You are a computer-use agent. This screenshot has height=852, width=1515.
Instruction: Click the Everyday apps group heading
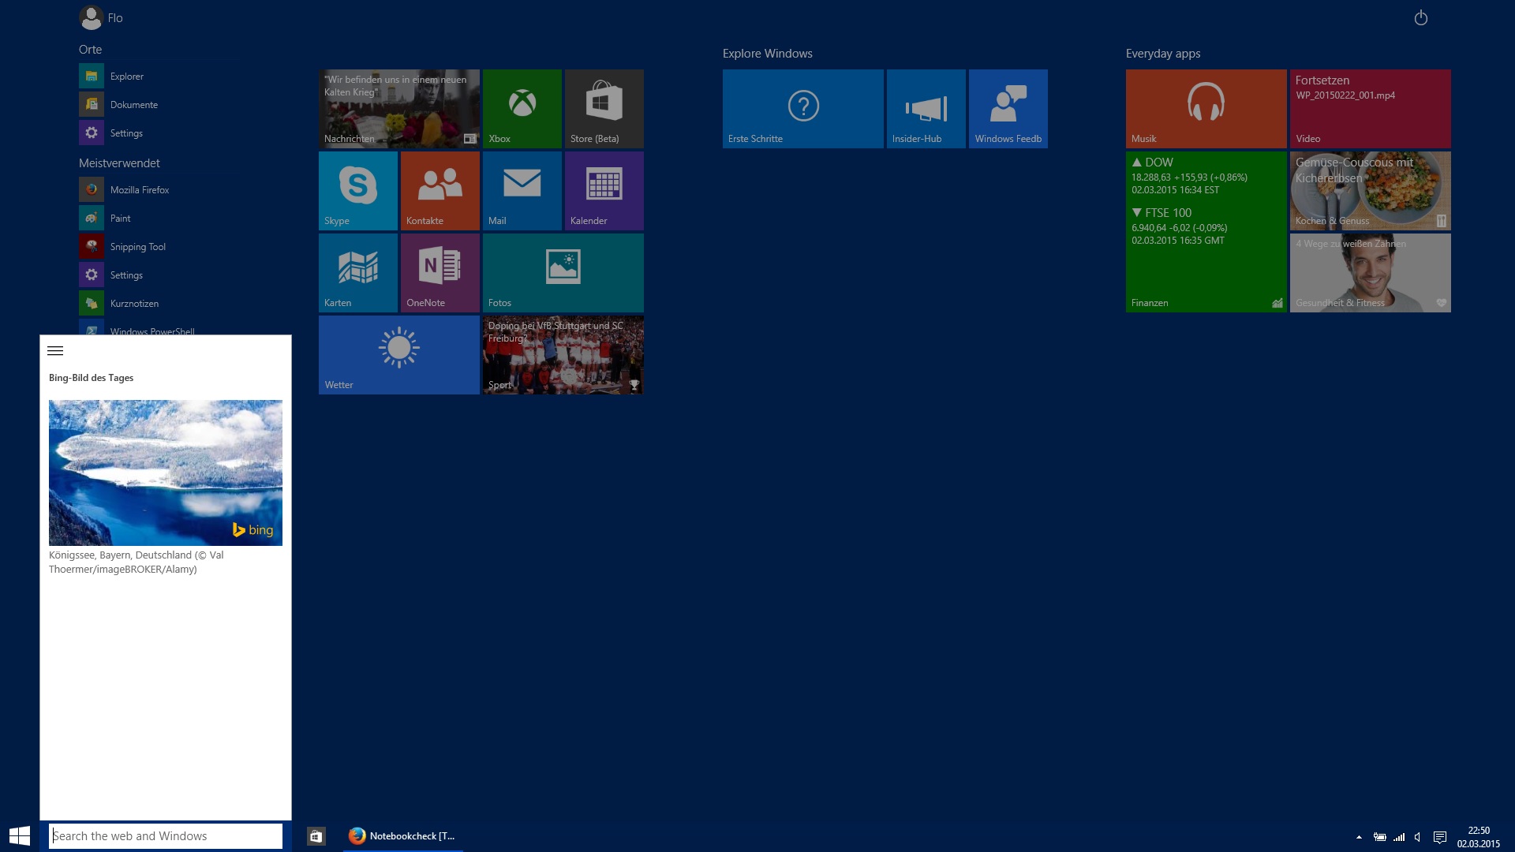(x=1163, y=54)
